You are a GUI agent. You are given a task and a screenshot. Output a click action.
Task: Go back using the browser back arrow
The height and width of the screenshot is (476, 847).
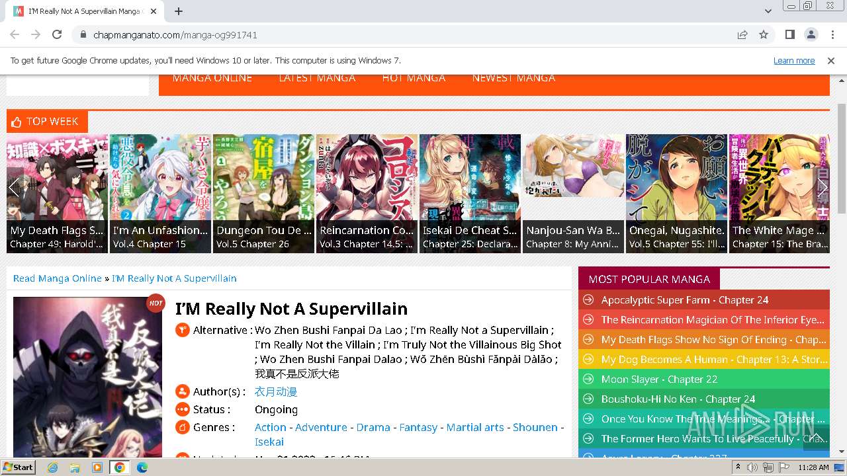(x=15, y=34)
